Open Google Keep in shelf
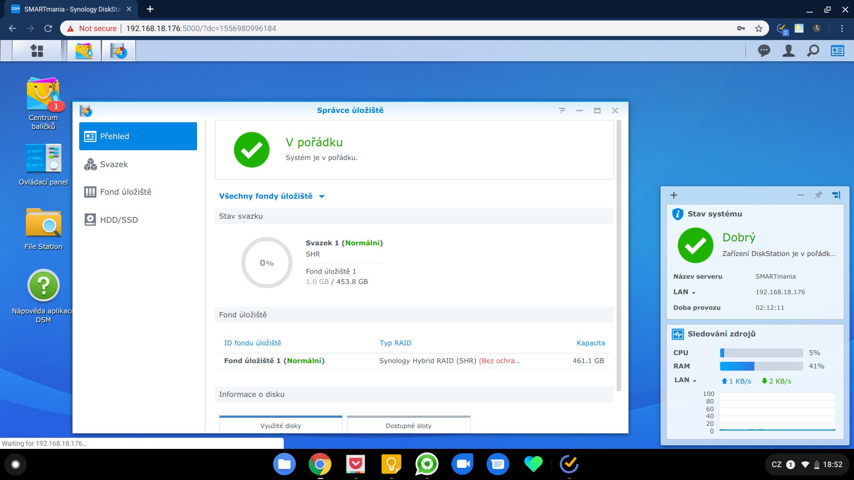Screen dimensions: 854x480 (391, 464)
